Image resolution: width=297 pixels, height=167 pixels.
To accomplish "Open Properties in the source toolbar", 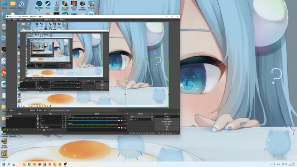I will click(33, 110).
